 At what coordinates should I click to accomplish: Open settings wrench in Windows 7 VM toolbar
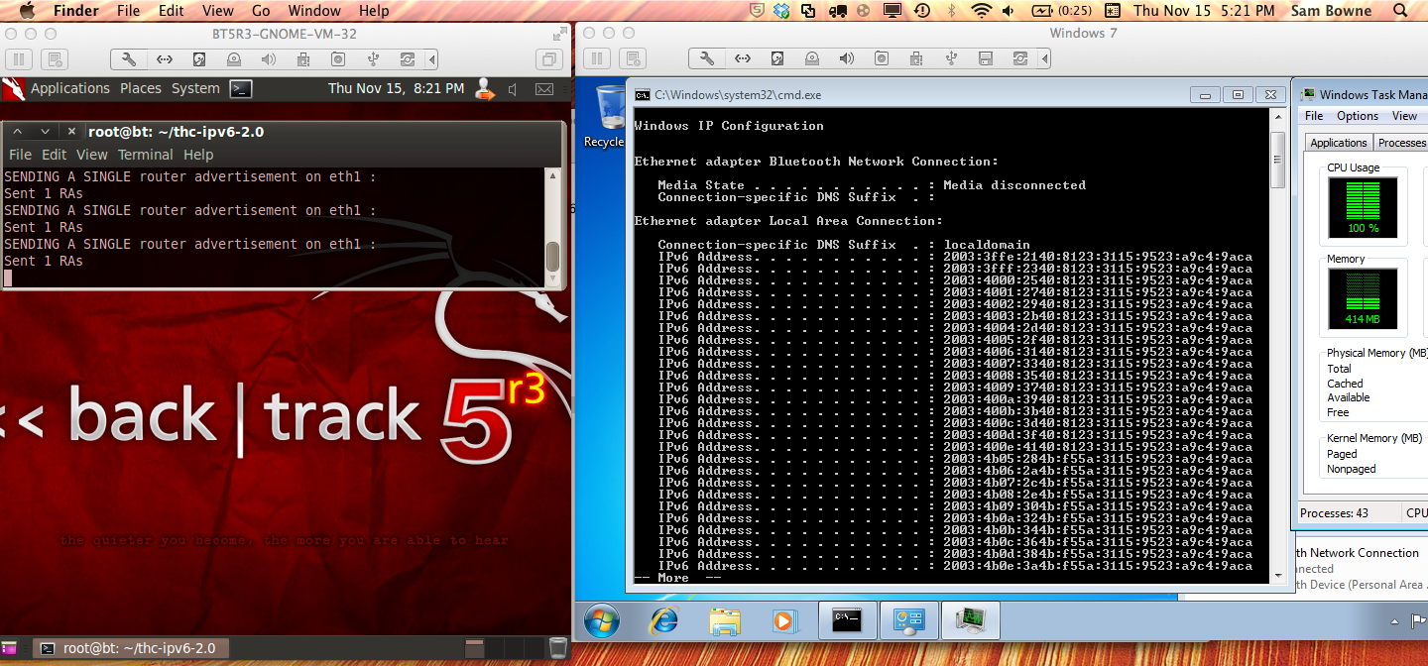[x=706, y=59]
